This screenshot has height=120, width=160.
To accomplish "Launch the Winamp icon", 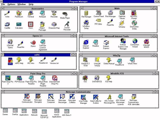I will click(122, 23).
